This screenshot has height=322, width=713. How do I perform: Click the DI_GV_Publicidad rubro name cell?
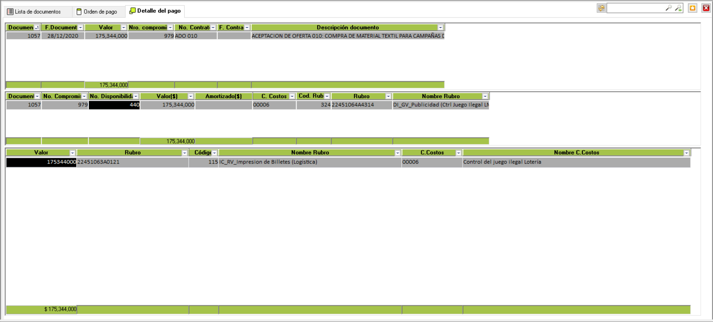[x=441, y=105]
